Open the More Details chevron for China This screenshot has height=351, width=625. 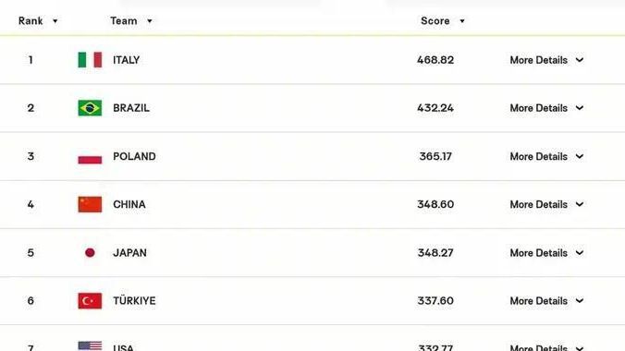580,204
